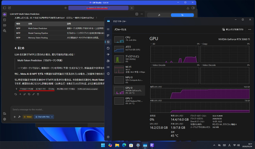Add attachment with plus button
The image size is (255, 149).
(x=15, y=117)
